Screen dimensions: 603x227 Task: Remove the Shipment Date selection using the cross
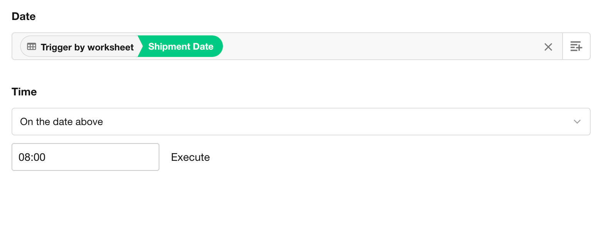pos(548,47)
